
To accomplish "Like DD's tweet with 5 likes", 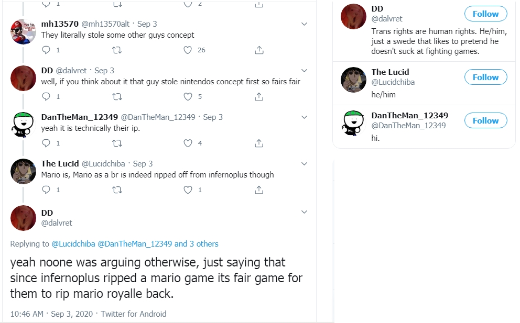I will pos(188,97).
